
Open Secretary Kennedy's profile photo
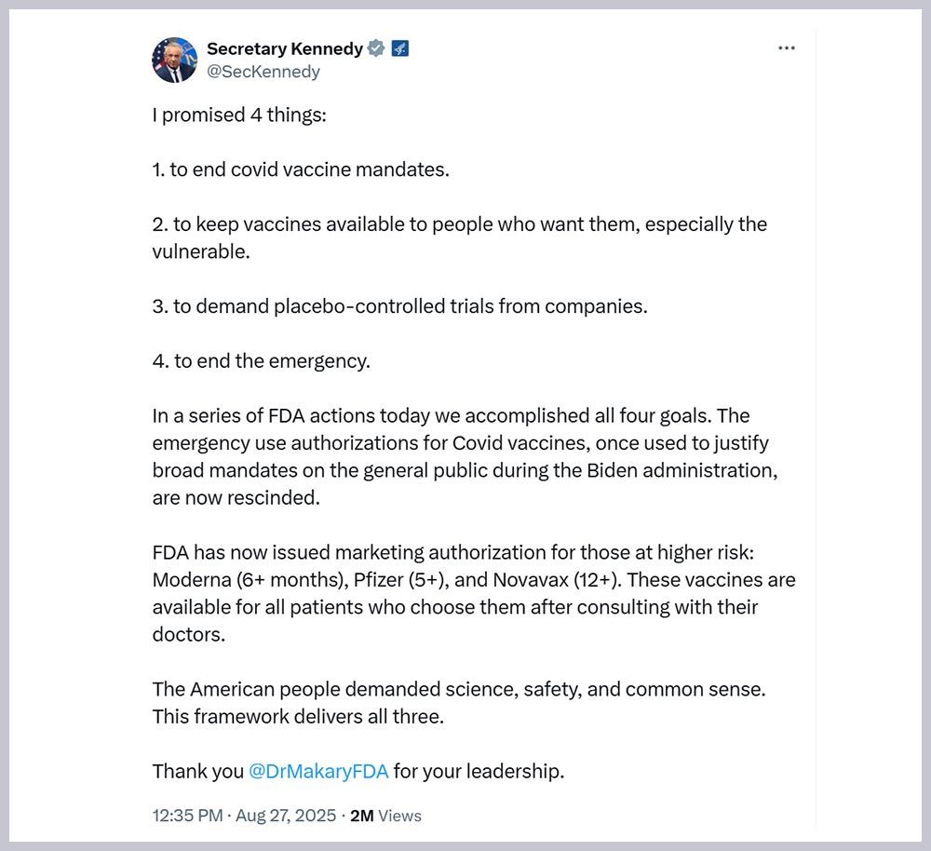coord(174,61)
